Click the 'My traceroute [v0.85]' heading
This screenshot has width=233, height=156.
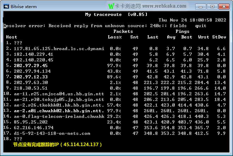click(x=116, y=14)
